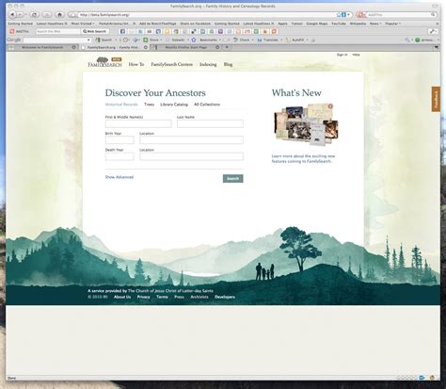The image size is (446, 389).
Task: Close the Mozilla Firefox Start Page tab
Action: (x=217, y=47)
